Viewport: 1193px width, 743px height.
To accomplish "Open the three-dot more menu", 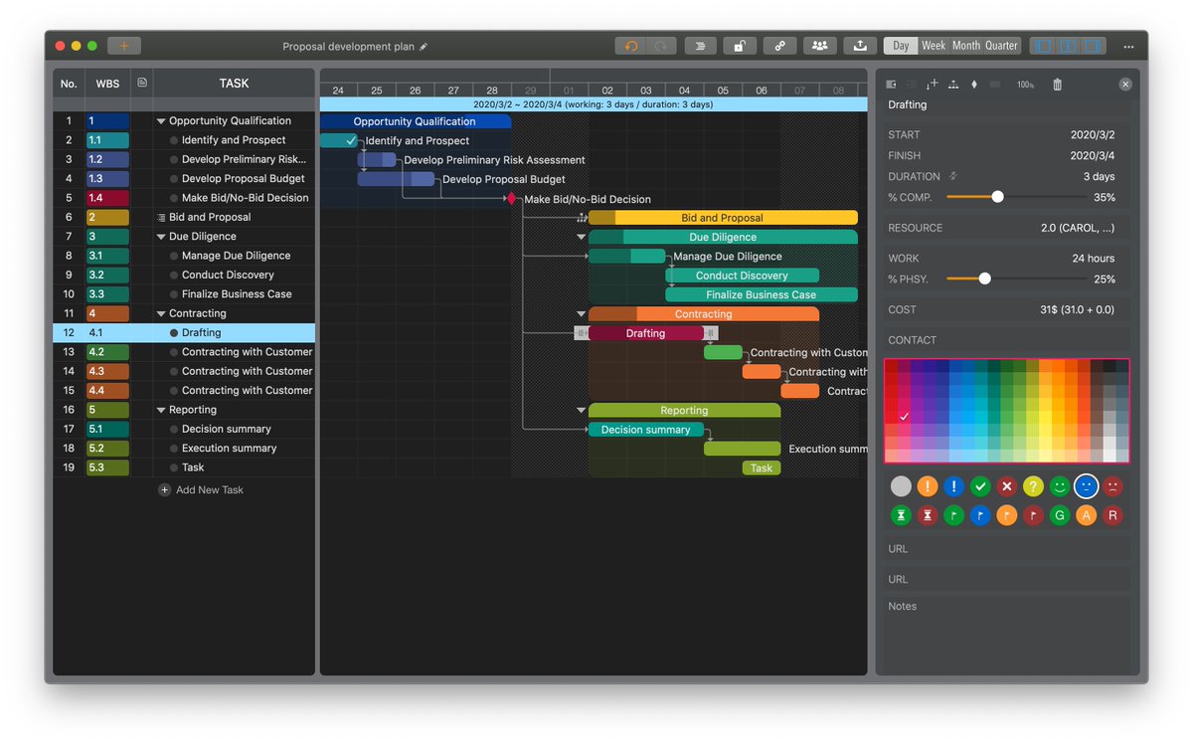I will pos(1128,47).
